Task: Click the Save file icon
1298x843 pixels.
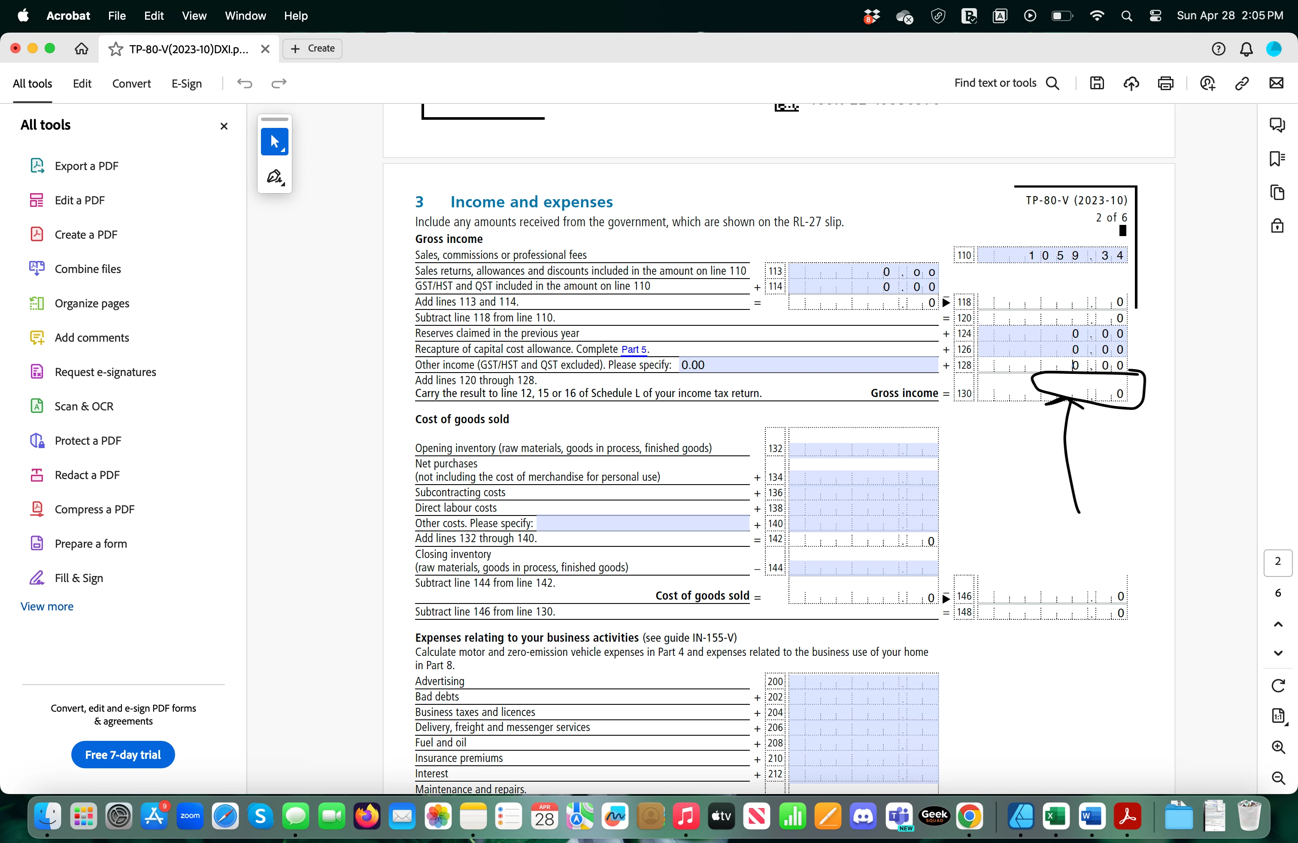Action: [x=1097, y=83]
